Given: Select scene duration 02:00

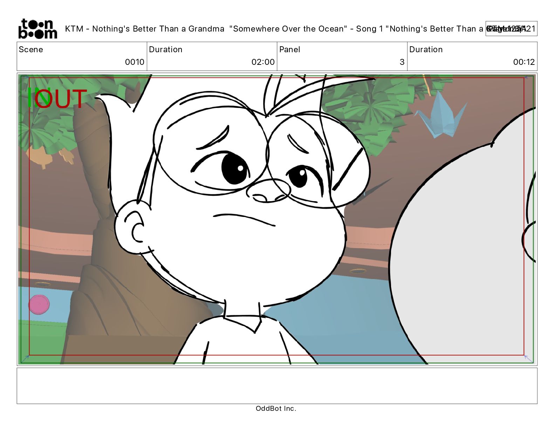Looking at the screenshot, I should point(263,62).
